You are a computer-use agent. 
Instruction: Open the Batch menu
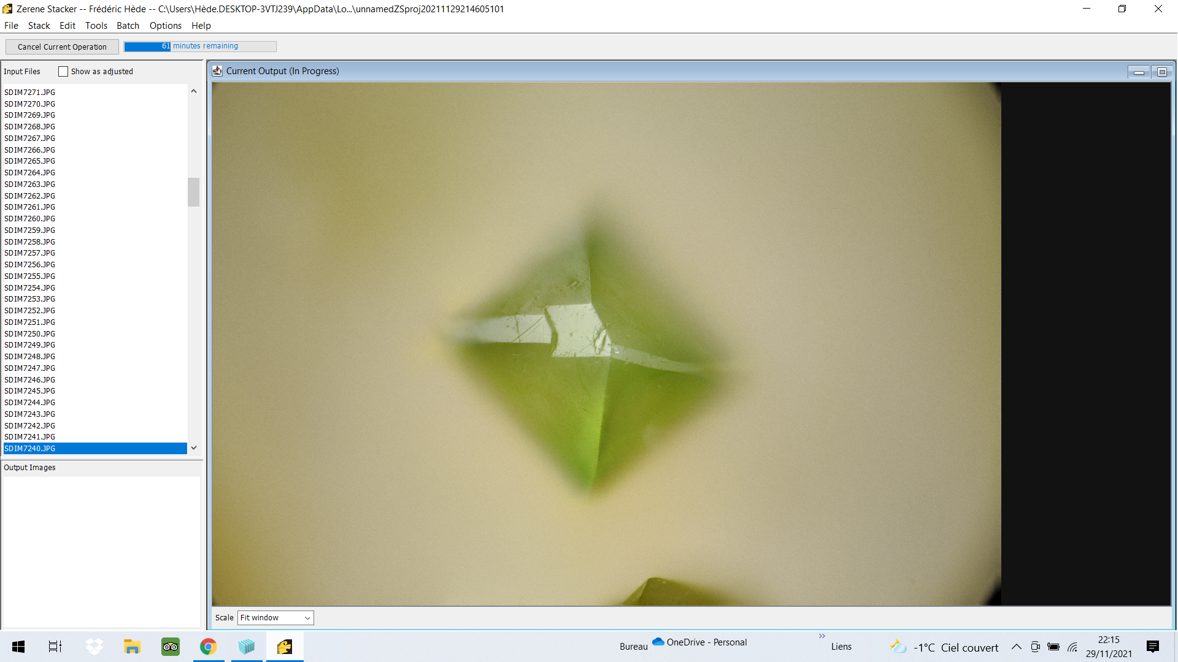tap(128, 26)
